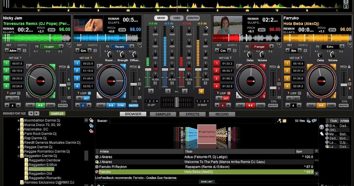The width and height of the screenshot is (354, 186).
Task: Trigger hot cue 1 on green deck
Action: pyautogui.click(x=6, y=63)
